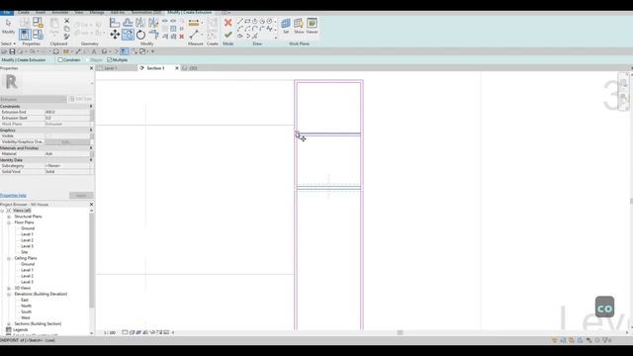Viewport: 633px width, 356px height.
Task: Open the Properties help link
Action: 13,196
